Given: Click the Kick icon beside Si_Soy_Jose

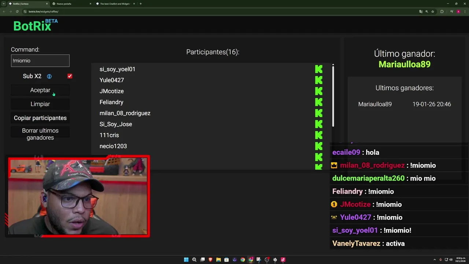Looking at the screenshot, I should (x=318, y=124).
